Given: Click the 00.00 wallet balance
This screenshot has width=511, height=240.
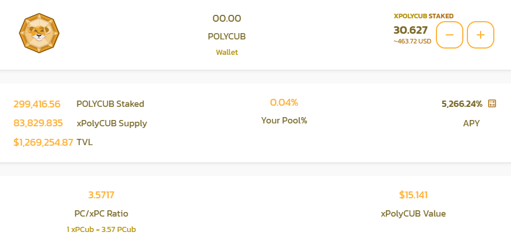Looking at the screenshot, I should click(227, 18).
